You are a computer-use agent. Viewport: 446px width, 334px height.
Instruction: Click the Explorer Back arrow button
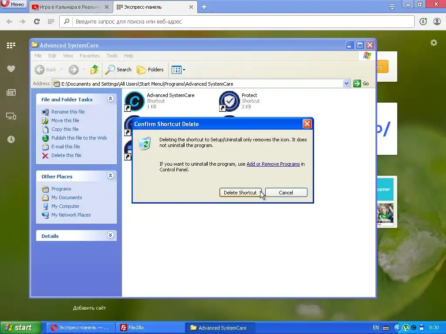tap(40, 70)
